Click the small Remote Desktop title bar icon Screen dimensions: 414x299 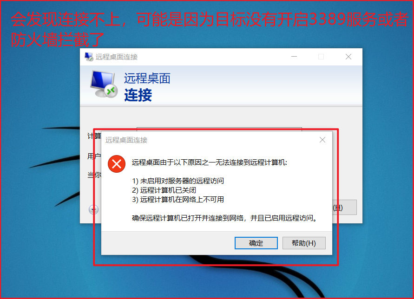89,57
